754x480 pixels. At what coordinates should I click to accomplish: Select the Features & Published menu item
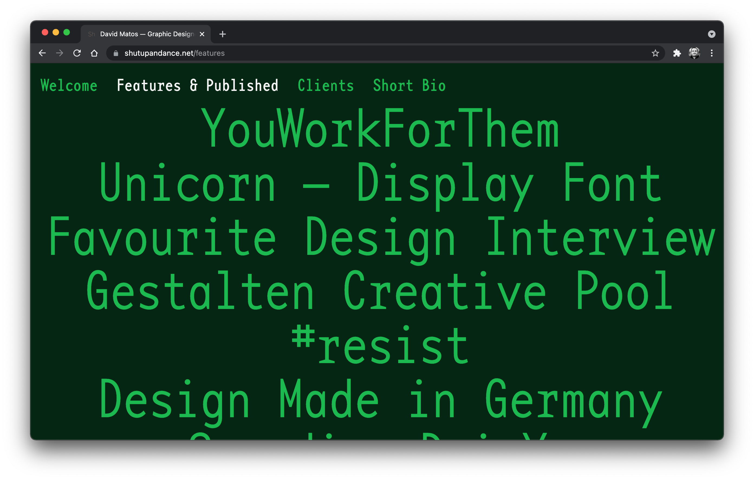pyautogui.click(x=197, y=86)
